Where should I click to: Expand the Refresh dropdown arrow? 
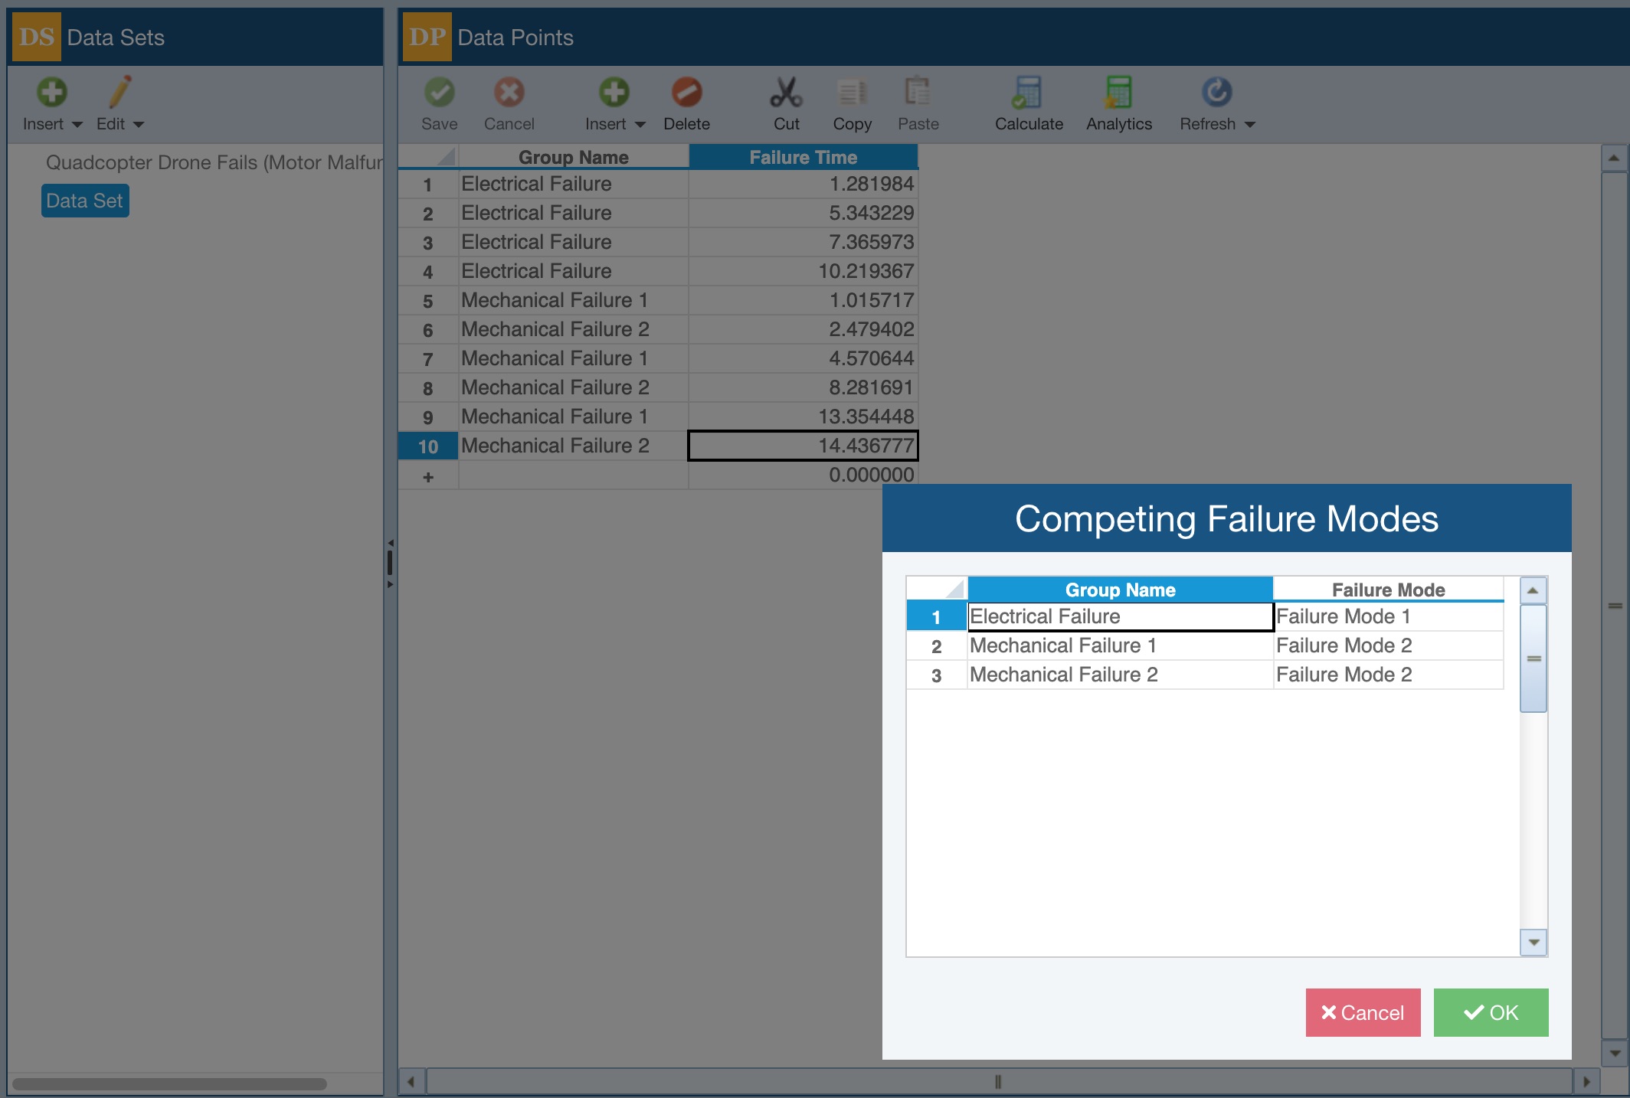point(1250,125)
